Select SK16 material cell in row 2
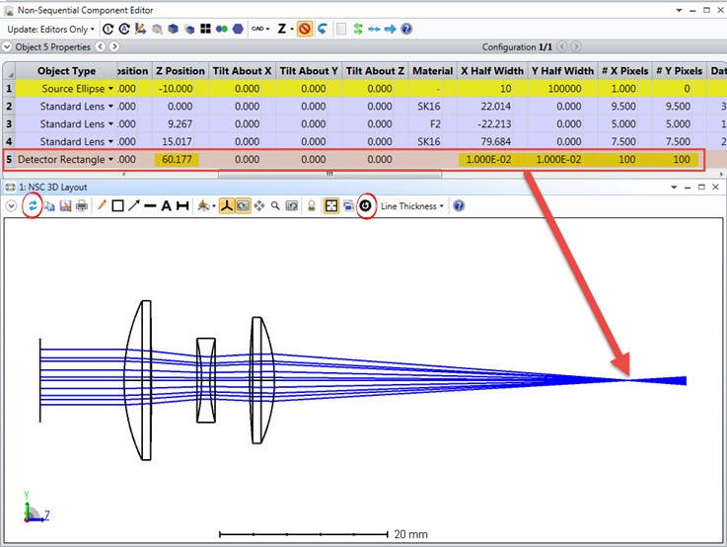 click(432, 107)
